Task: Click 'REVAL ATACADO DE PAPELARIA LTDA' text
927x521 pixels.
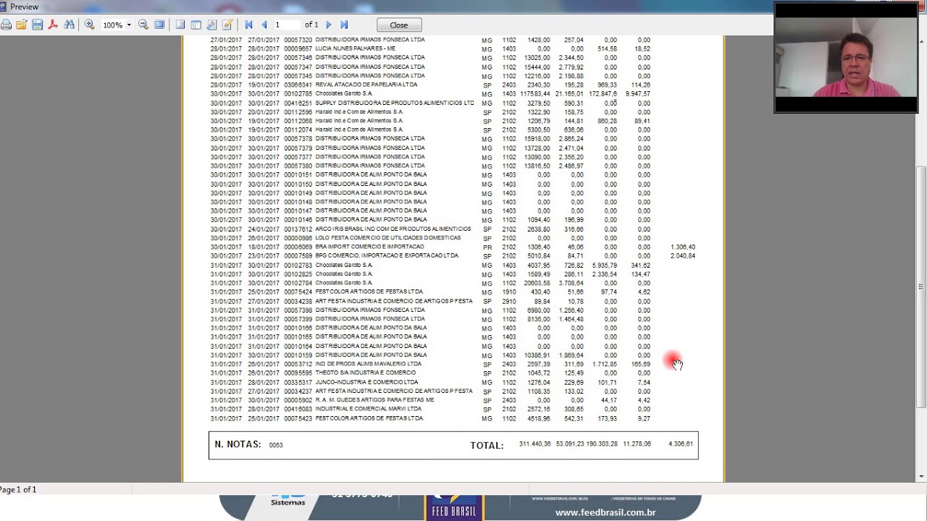Action: point(366,85)
